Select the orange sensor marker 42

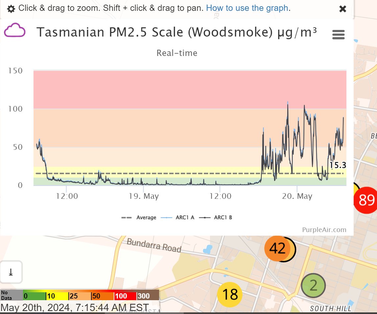pos(277,249)
